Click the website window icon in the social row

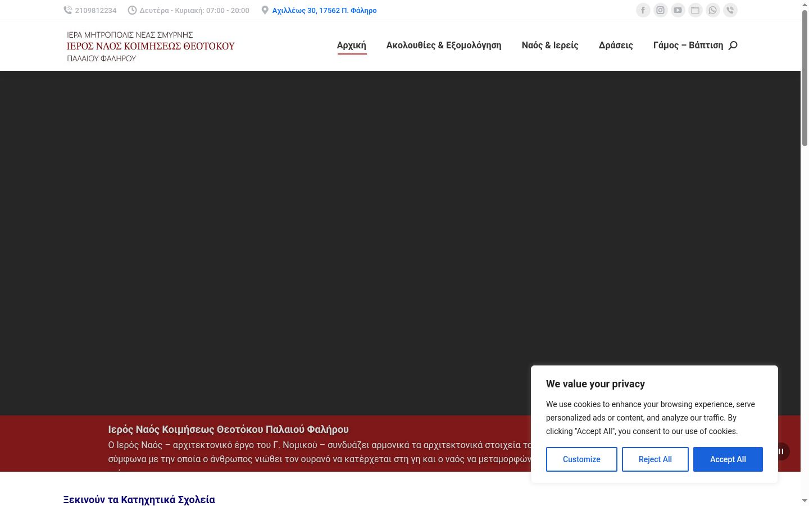(696, 10)
